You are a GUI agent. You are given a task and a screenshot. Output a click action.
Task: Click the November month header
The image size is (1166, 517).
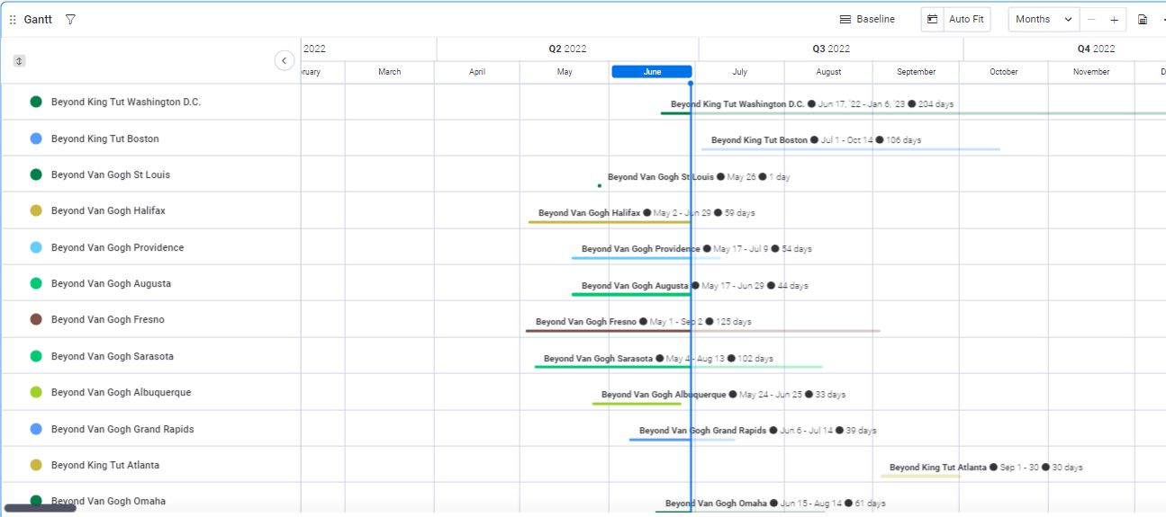coord(1091,72)
